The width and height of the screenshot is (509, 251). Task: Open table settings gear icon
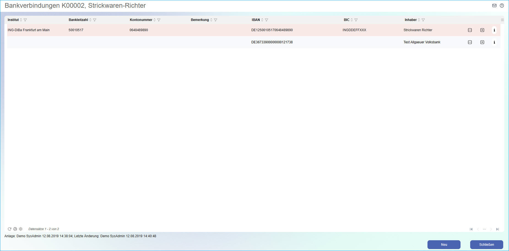tap(21, 229)
